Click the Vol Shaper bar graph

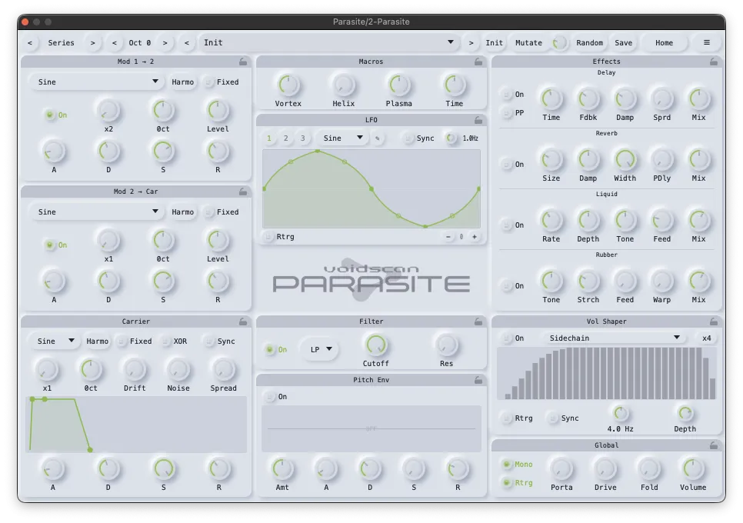coord(607,373)
